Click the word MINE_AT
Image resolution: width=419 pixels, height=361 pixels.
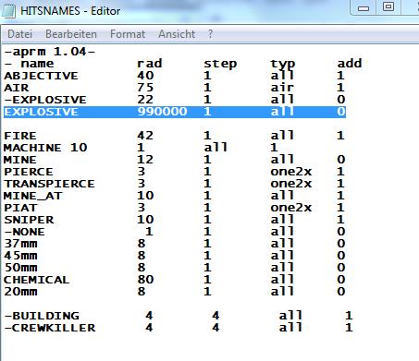coord(33,196)
